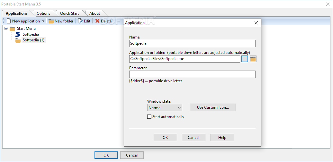Open the New application dropdown arrow
The width and height of the screenshot is (333, 162).
tap(43, 21)
